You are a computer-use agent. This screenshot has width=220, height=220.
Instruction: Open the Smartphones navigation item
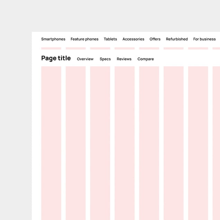click(x=53, y=39)
